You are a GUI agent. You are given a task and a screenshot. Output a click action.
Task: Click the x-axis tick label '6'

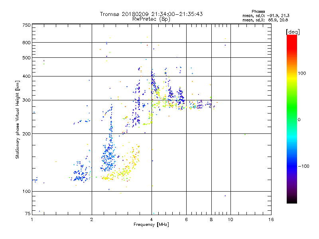[186, 219]
